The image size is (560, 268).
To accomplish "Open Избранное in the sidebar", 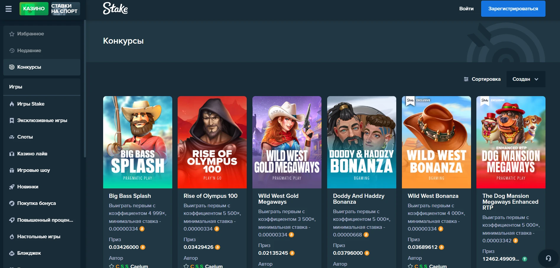I will 42,34.
